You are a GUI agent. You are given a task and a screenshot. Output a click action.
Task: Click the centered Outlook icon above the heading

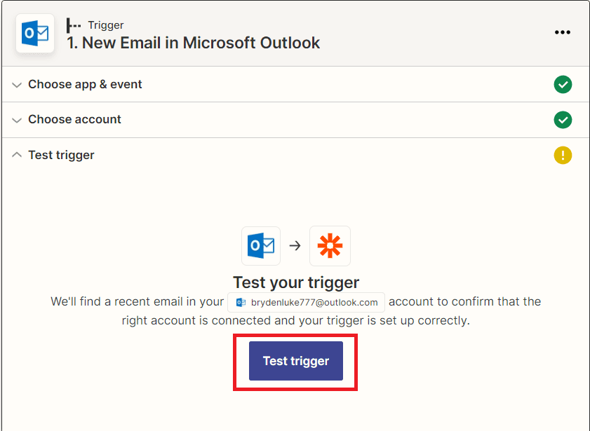[261, 246]
